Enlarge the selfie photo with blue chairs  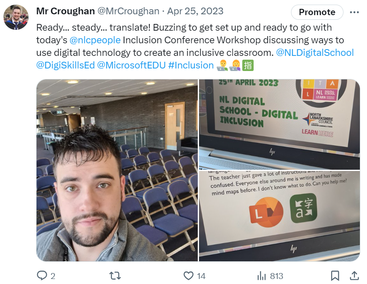[x=117, y=170]
